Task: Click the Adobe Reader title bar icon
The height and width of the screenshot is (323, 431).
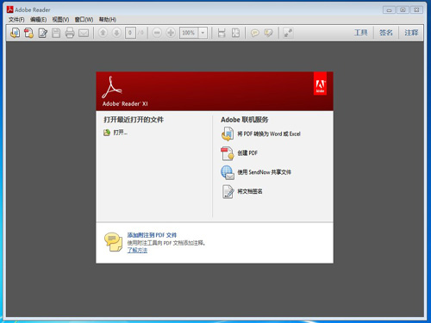Action: click(10, 9)
